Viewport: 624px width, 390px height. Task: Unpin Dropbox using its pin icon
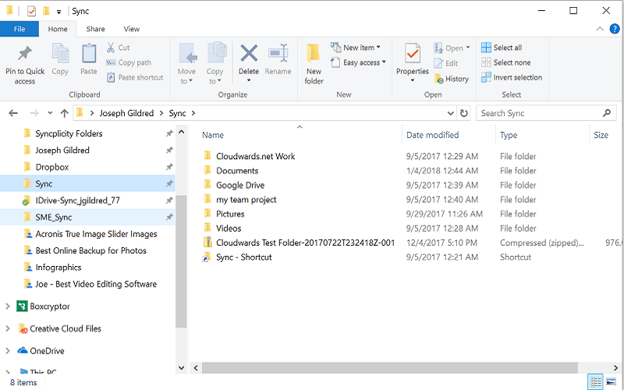[x=169, y=167]
